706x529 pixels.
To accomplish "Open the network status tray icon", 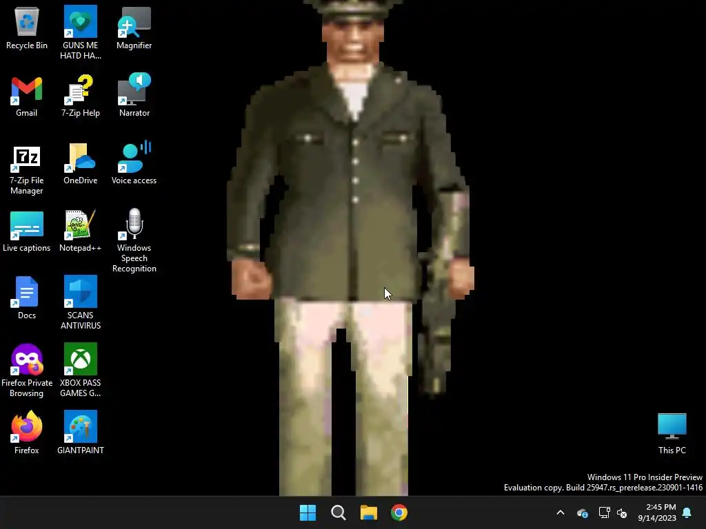I will pyautogui.click(x=604, y=512).
